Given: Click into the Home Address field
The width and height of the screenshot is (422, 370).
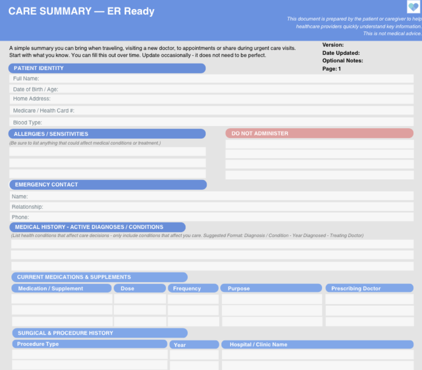Looking at the screenshot, I should (x=211, y=99).
